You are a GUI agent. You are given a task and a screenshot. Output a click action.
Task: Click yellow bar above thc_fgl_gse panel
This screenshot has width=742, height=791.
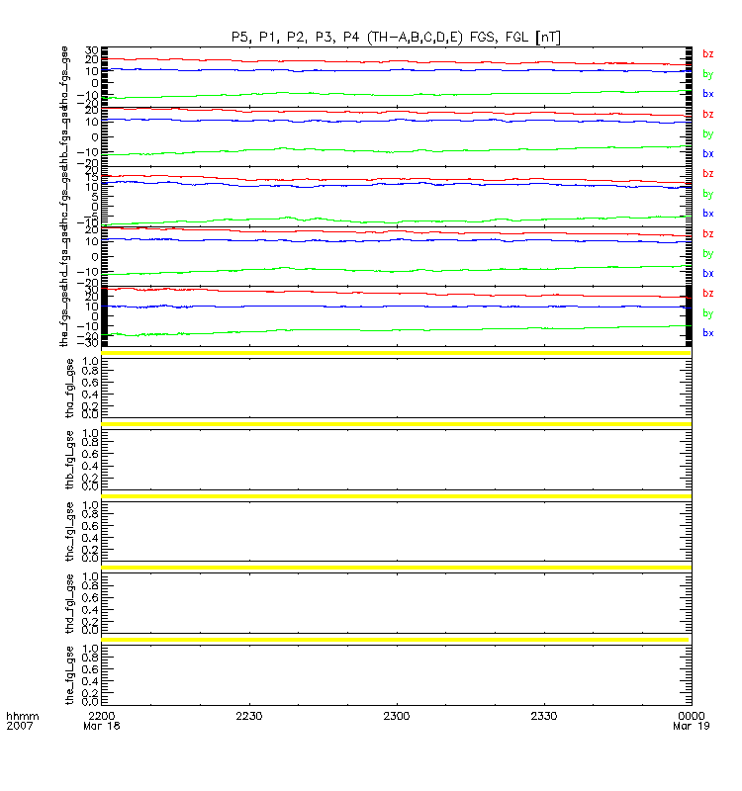[x=397, y=496]
